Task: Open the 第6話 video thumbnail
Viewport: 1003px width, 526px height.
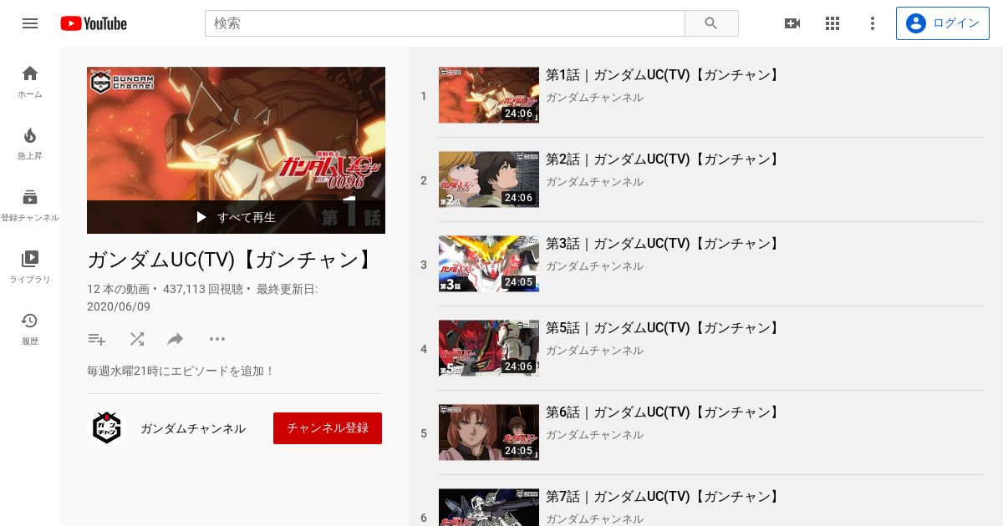Action: (x=489, y=432)
